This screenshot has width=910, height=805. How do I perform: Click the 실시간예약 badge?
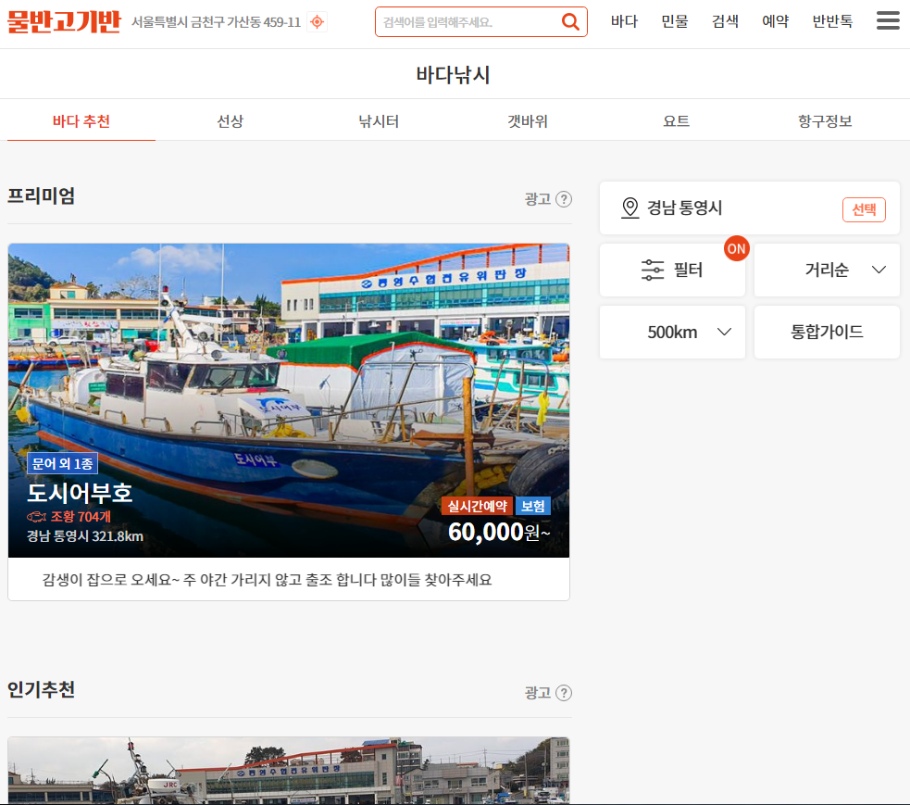click(477, 506)
